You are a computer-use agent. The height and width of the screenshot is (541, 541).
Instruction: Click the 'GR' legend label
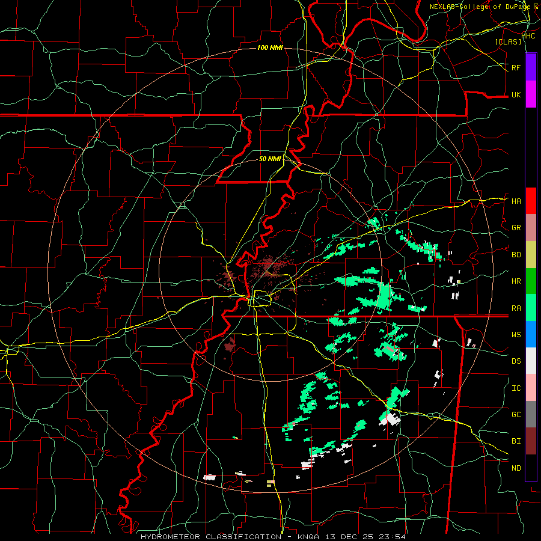coord(516,228)
